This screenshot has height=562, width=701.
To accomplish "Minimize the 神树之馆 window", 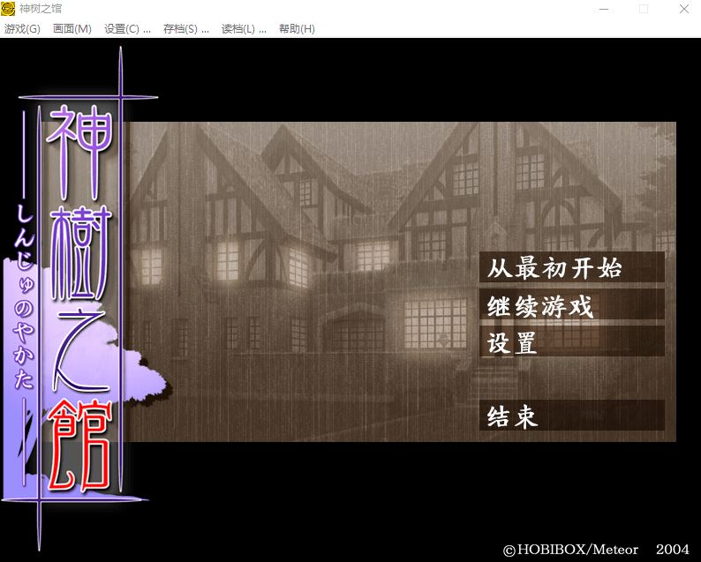I will click(604, 9).
